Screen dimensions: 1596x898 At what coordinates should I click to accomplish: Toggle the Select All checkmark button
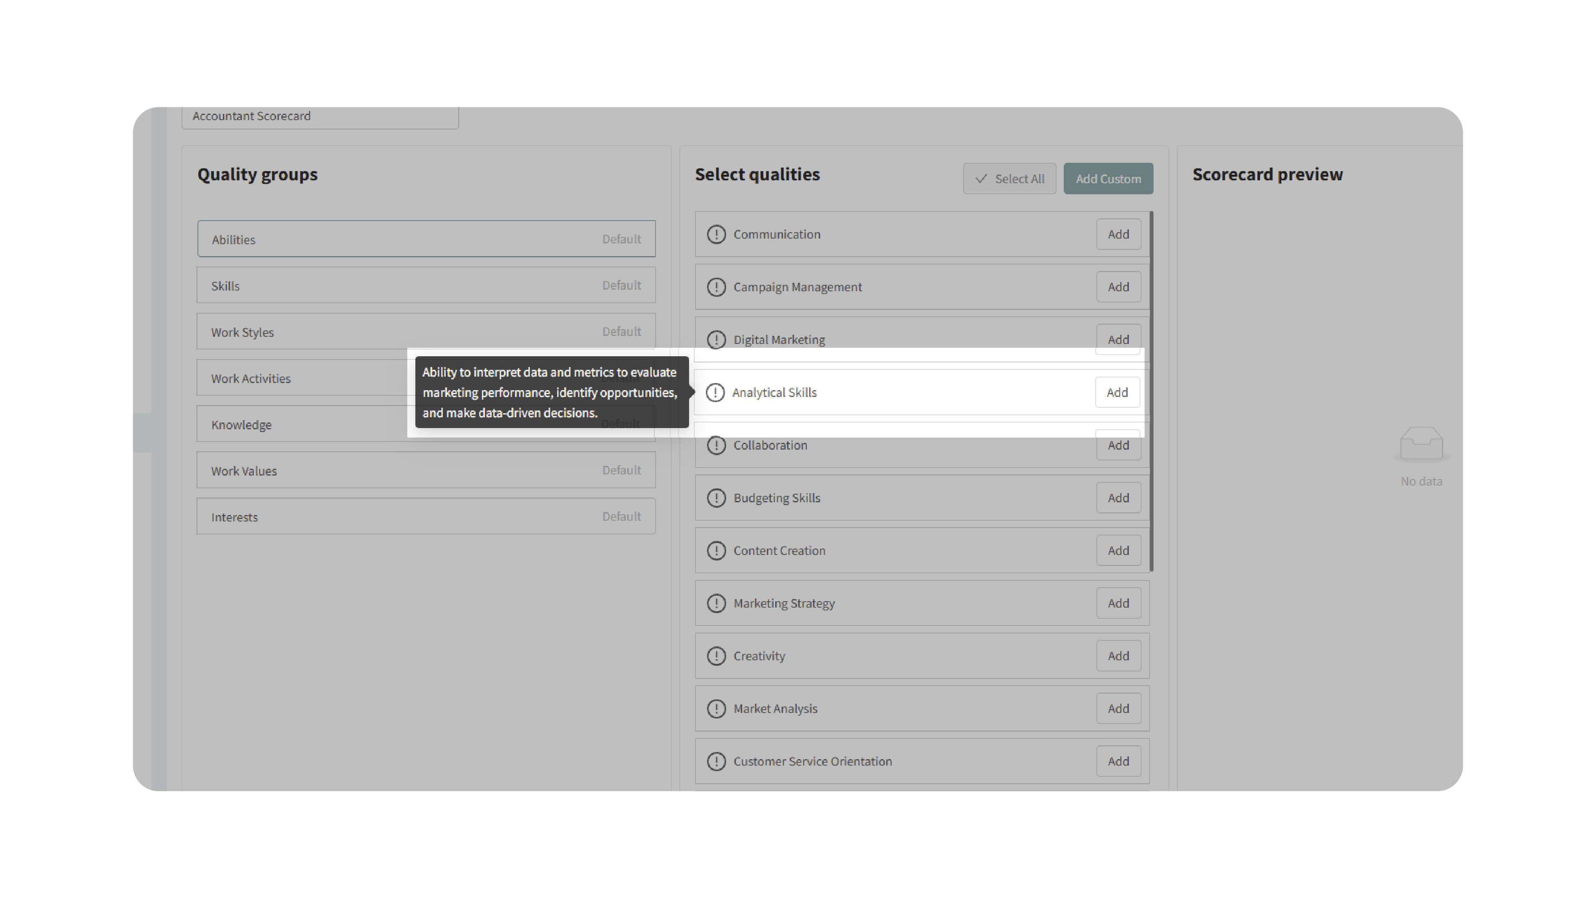(1009, 178)
